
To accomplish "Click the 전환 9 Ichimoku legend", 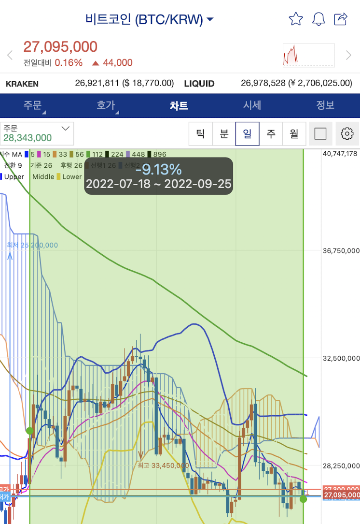I will [x=13, y=165].
